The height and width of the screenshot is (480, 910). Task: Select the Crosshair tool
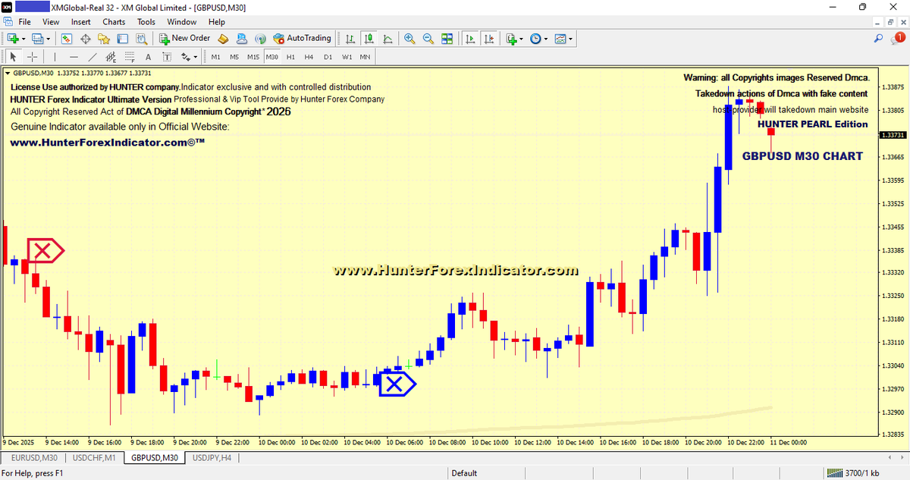tap(32, 57)
